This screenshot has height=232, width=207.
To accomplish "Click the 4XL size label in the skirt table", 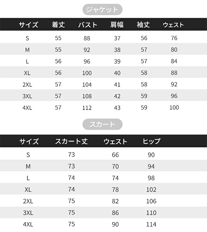I will tap(28, 224).
